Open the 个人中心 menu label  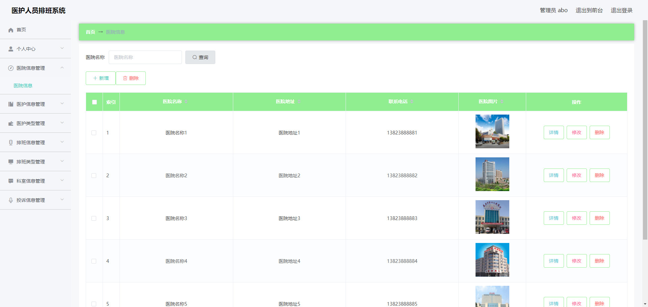26,49
